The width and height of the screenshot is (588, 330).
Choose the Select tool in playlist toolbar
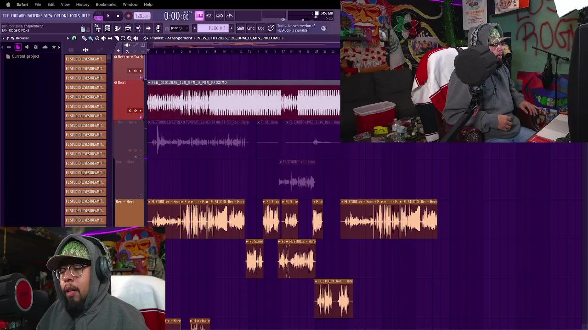(123, 38)
